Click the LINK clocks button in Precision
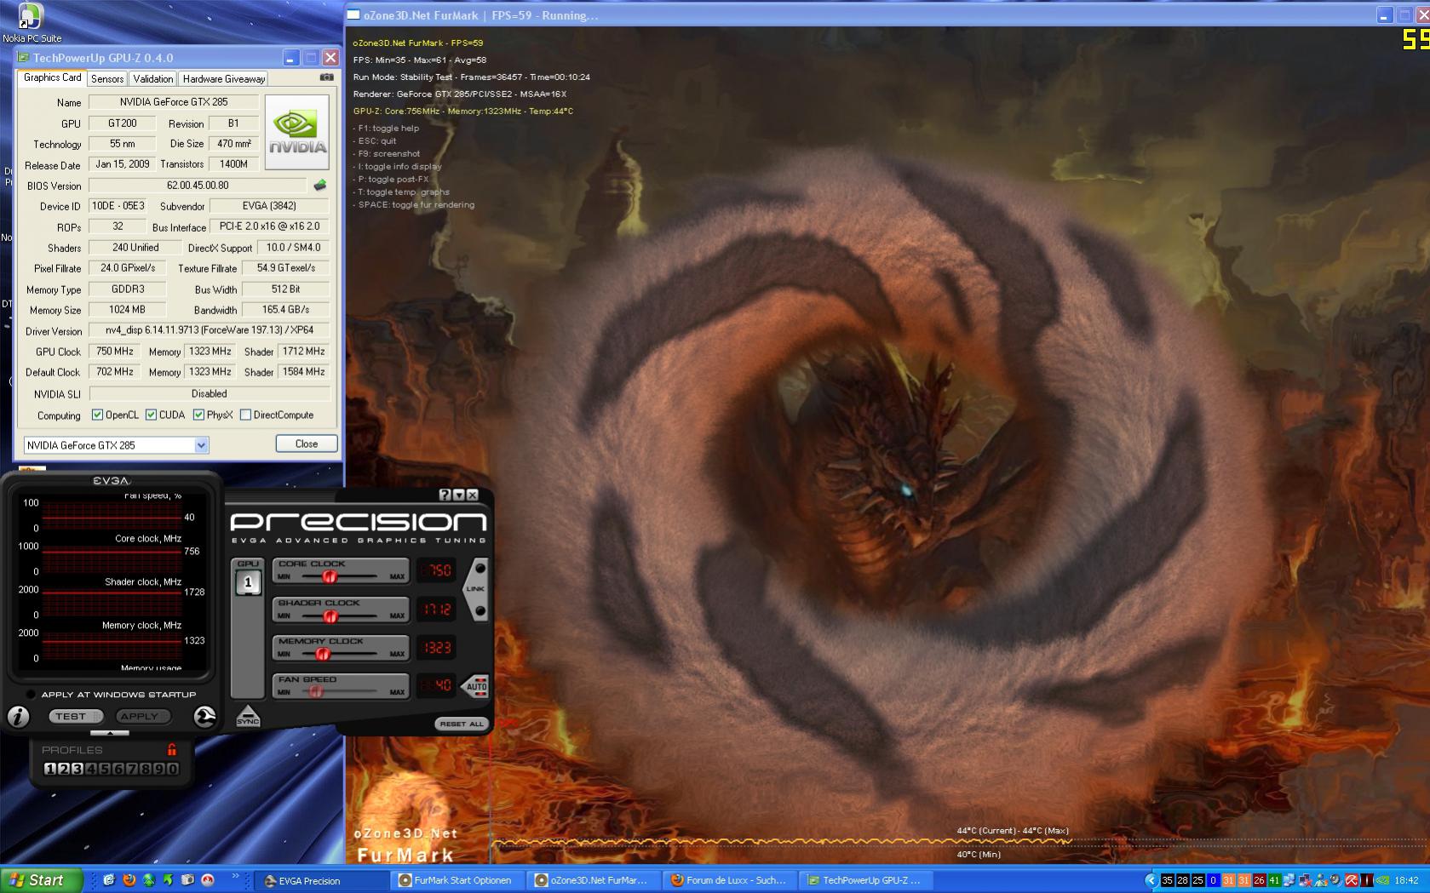Viewport: 1430px width, 893px height. pyautogui.click(x=475, y=588)
